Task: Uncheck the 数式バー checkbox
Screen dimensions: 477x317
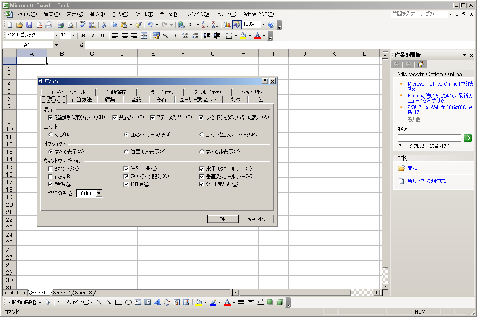Action: [x=115, y=117]
